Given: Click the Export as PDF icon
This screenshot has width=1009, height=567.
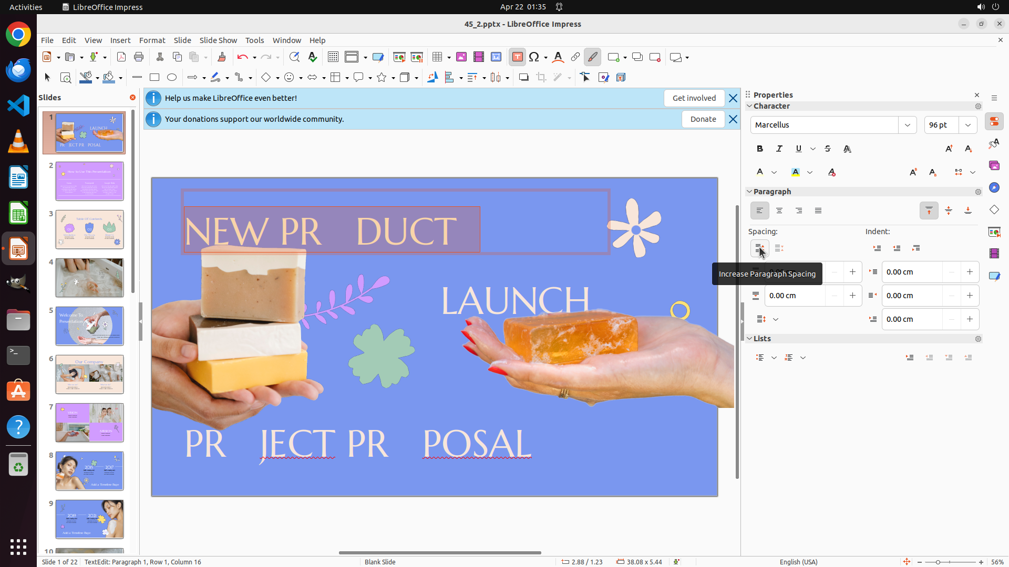Looking at the screenshot, I should click(x=121, y=57).
